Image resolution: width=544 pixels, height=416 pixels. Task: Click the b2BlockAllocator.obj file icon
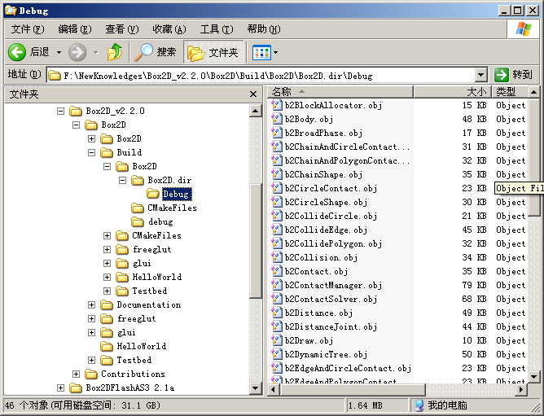coord(277,105)
